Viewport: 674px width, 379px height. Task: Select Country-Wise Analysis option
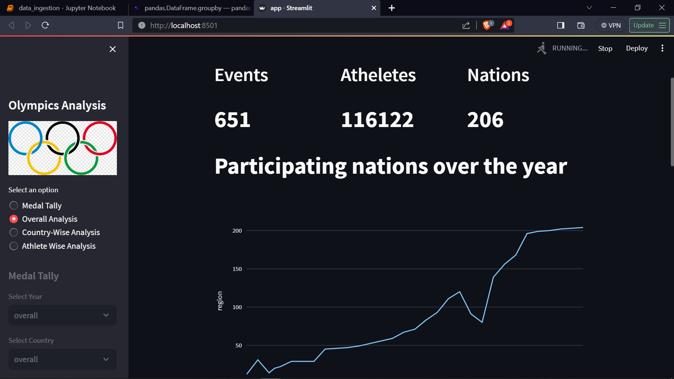click(14, 232)
